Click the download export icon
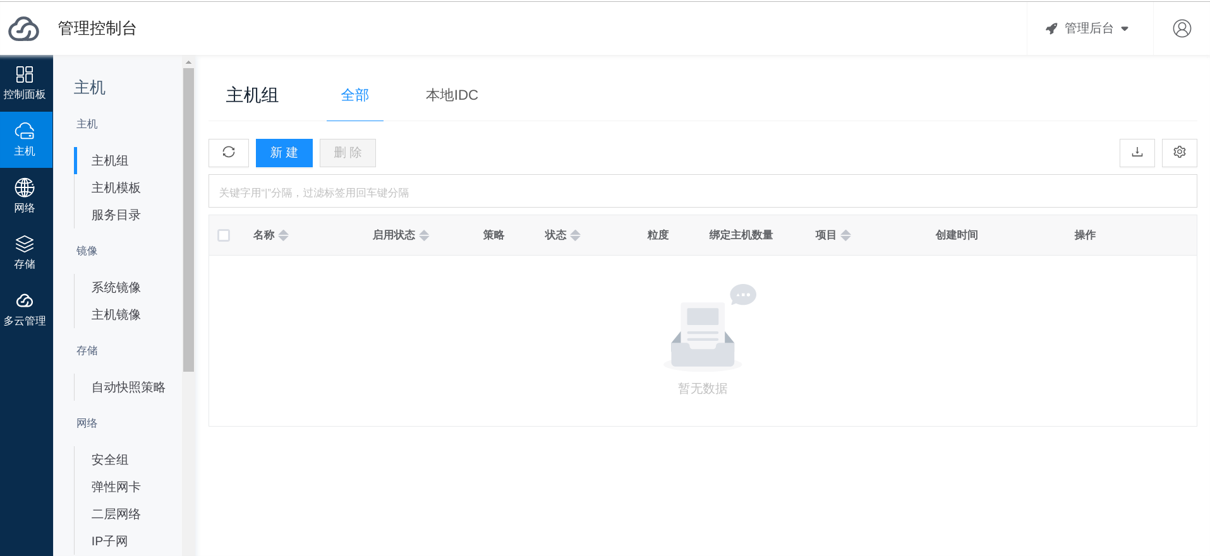Screen dimensions: 1210x556 tap(1137, 153)
